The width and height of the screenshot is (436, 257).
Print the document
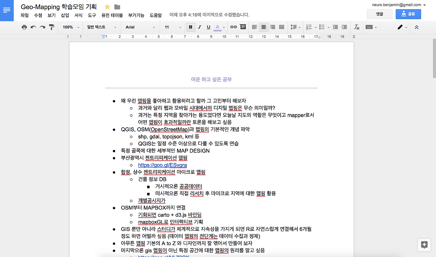point(24,27)
